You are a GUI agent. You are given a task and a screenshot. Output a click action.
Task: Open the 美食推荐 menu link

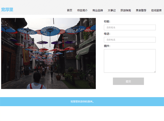tap(141, 10)
